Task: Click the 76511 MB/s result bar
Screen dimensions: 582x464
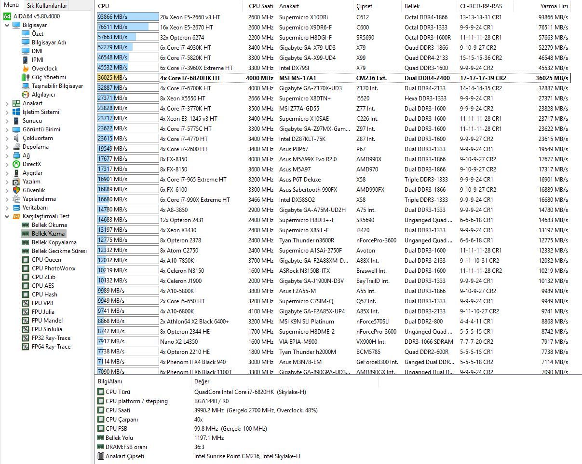Action: (x=128, y=27)
